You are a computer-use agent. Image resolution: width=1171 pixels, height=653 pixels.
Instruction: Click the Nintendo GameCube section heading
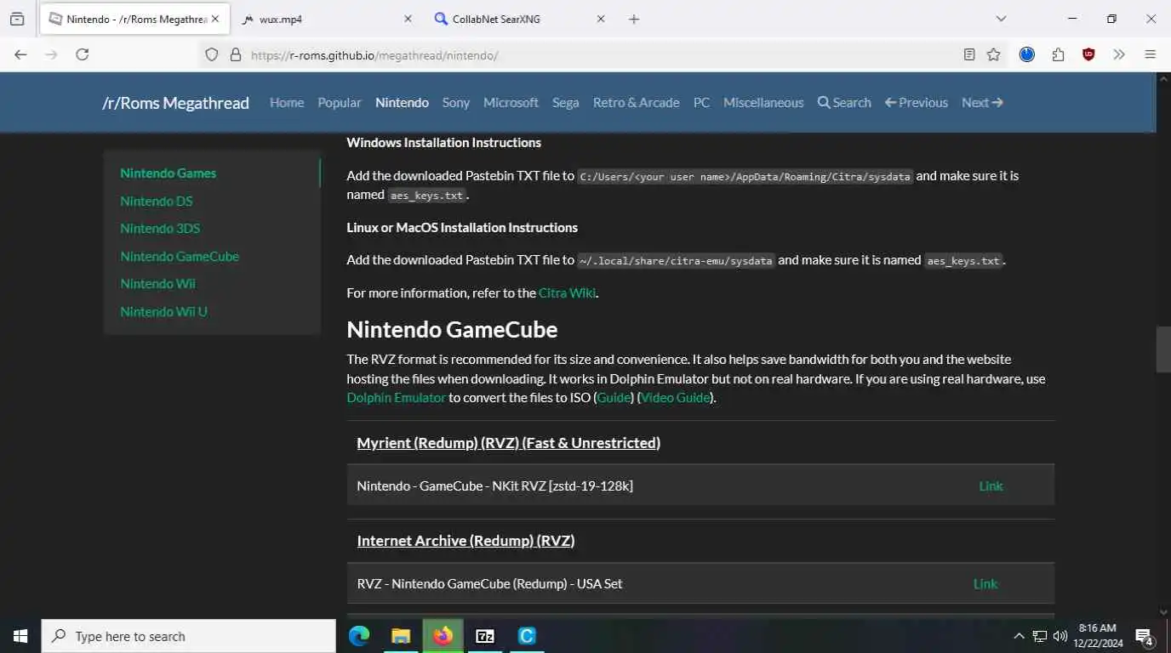[x=452, y=329]
